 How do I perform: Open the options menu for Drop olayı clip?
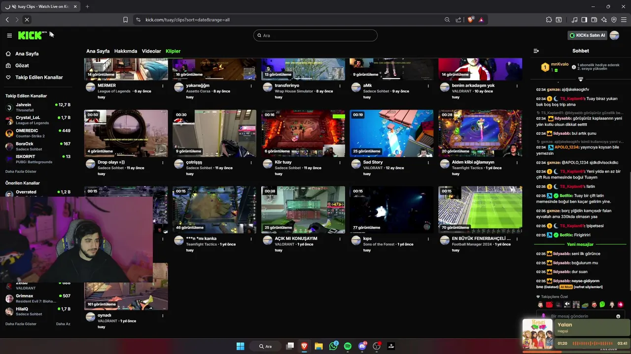[163, 163]
